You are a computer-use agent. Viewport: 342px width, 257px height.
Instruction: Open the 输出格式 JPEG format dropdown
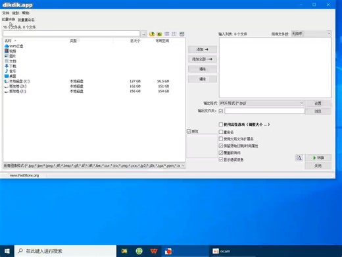262,103
